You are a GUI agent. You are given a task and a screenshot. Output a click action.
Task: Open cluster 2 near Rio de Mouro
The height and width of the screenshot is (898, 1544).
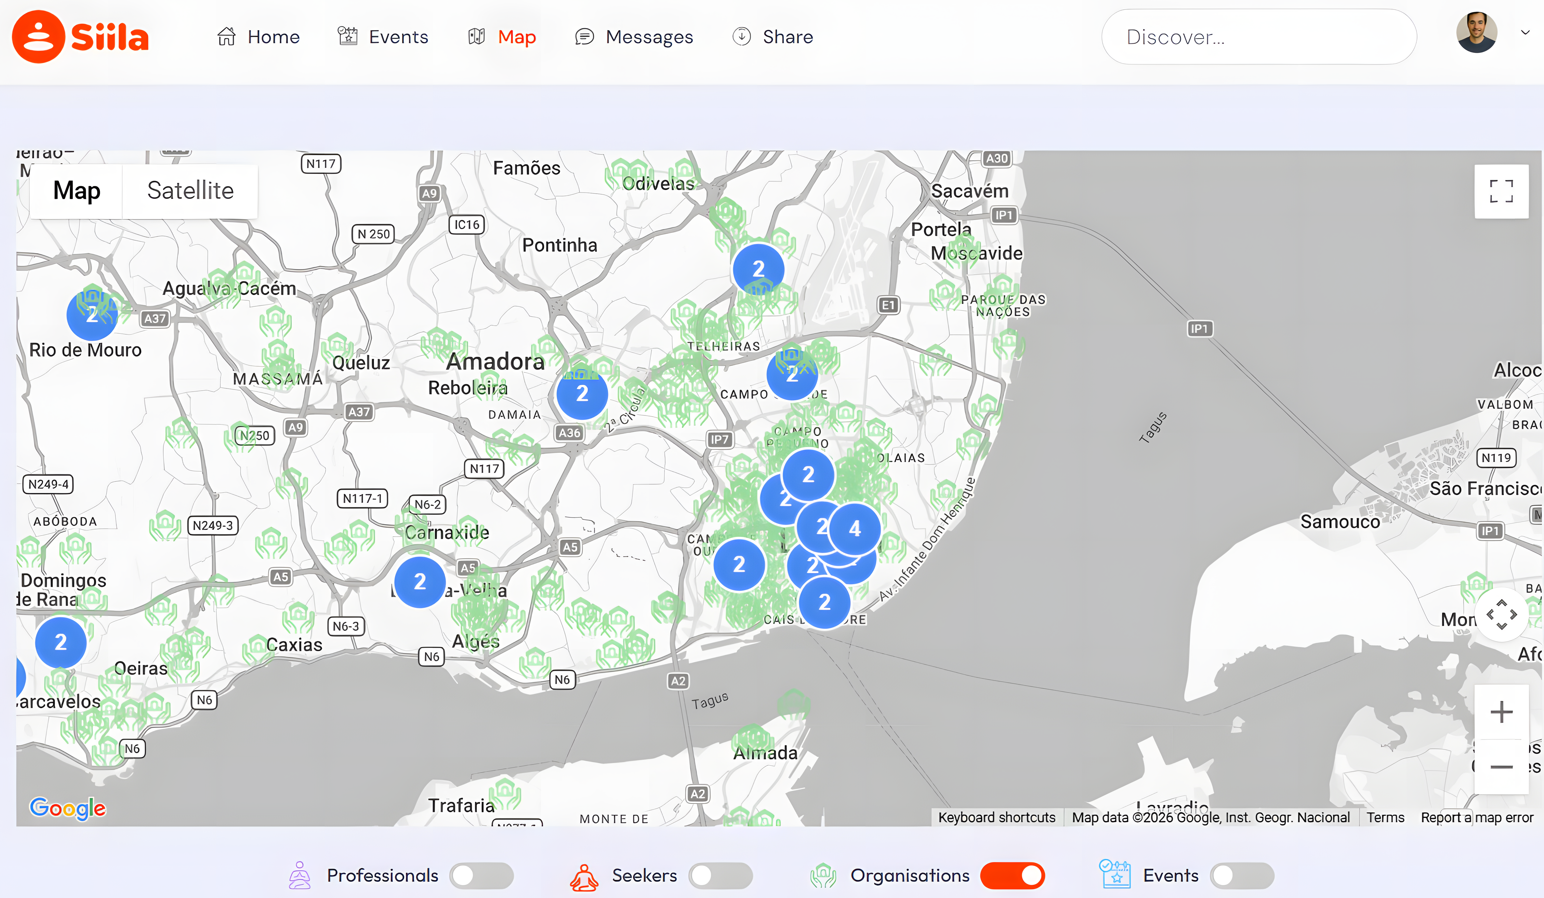pyautogui.click(x=92, y=315)
